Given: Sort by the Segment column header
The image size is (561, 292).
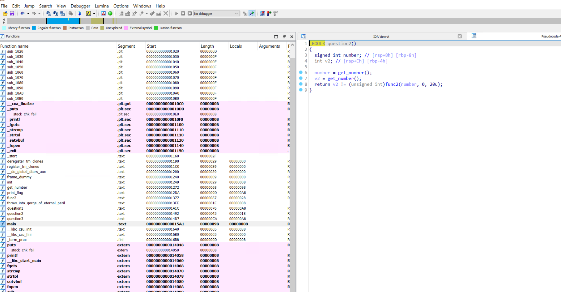Looking at the screenshot, I should (131, 46).
